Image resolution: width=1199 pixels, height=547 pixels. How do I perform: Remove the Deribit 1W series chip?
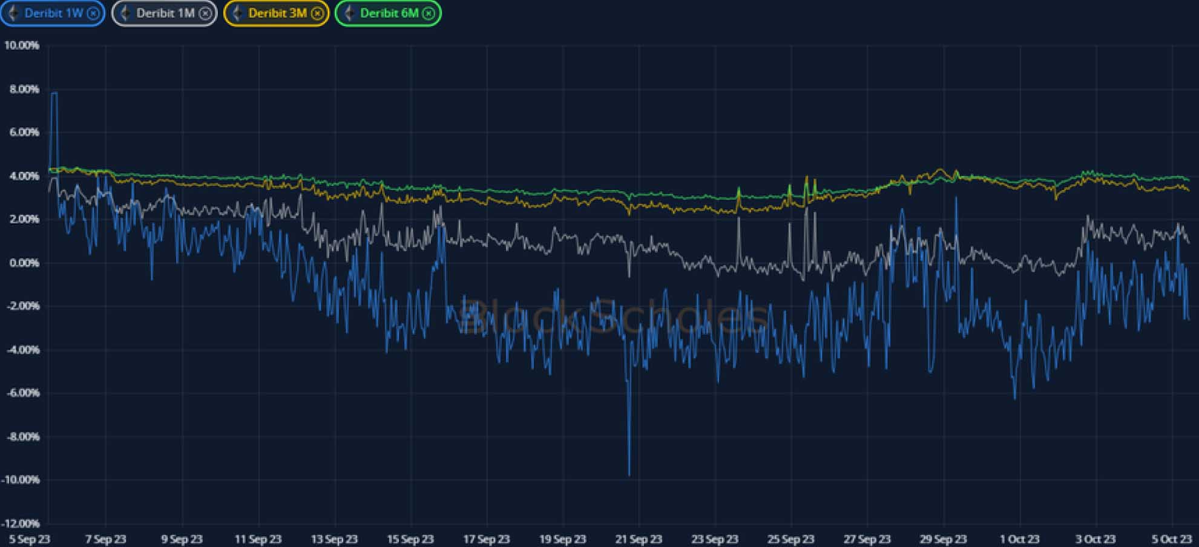point(93,13)
